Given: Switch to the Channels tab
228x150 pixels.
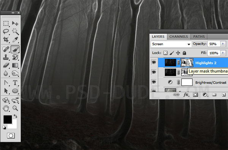Looking at the screenshot, I should 179,36.
